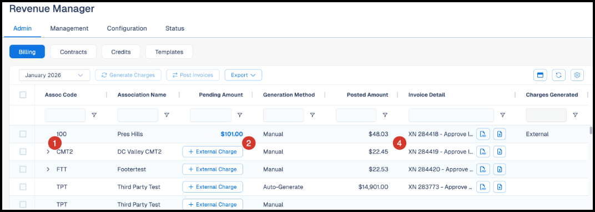
Task: Open grid settings gear
Action: [577, 75]
